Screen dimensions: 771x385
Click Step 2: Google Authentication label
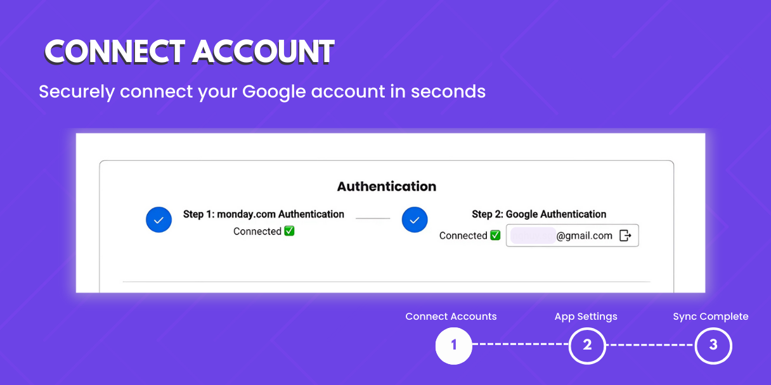pyautogui.click(x=539, y=214)
